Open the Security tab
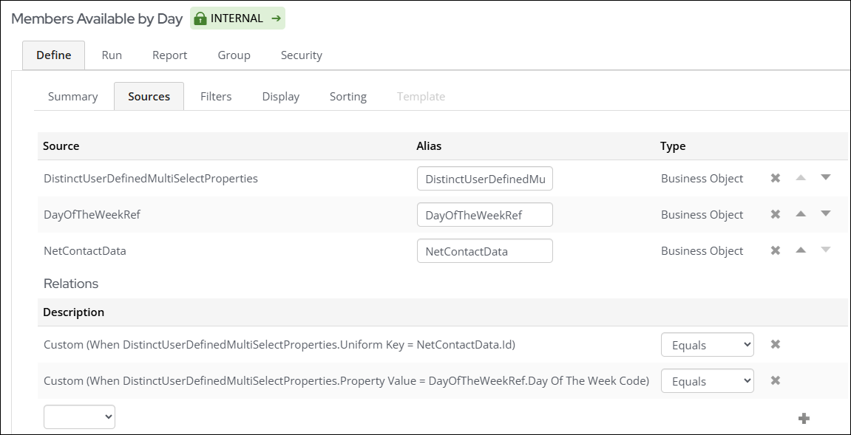851x435 pixels. point(301,55)
